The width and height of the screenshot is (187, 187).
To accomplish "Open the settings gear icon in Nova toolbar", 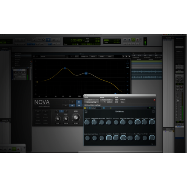I will pos(126,56).
